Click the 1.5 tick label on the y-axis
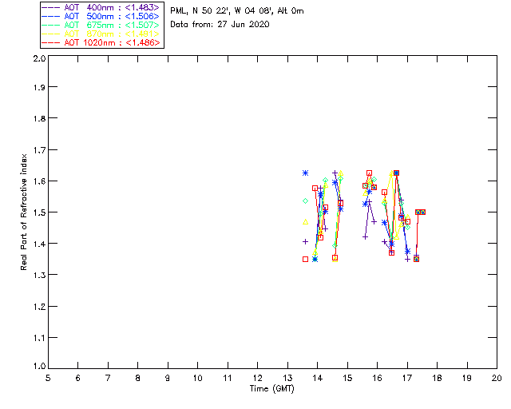Image resolution: width=511 pixels, height=409 pixels. (x=38, y=212)
